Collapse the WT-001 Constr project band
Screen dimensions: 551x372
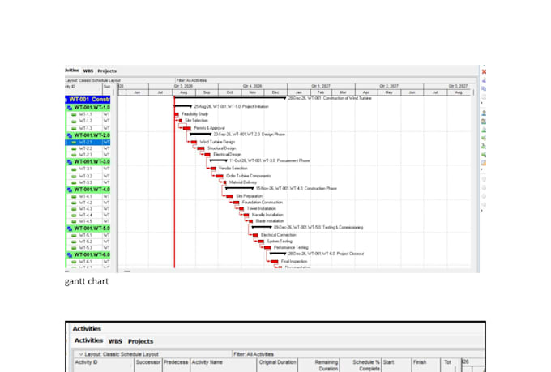pos(88,99)
